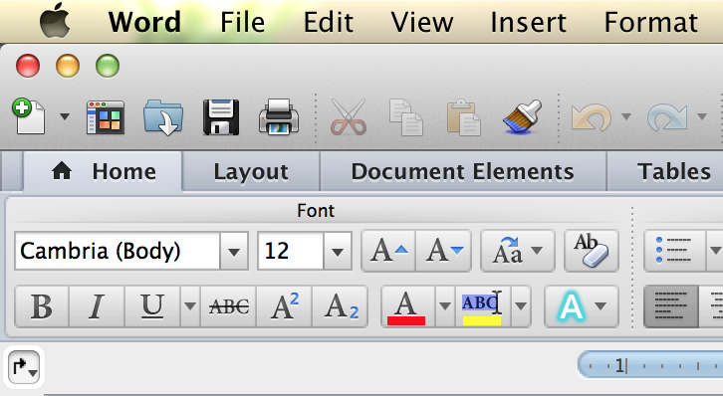Toggle Strikethrough ABC formatting
The height and width of the screenshot is (396, 723).
[x=228, y=306]
